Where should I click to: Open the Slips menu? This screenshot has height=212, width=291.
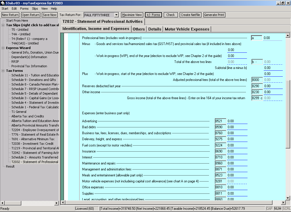click(35, 9)
